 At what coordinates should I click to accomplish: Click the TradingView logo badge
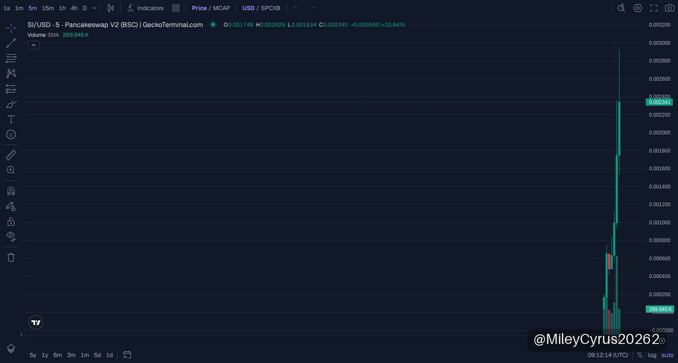pos(36,322)
